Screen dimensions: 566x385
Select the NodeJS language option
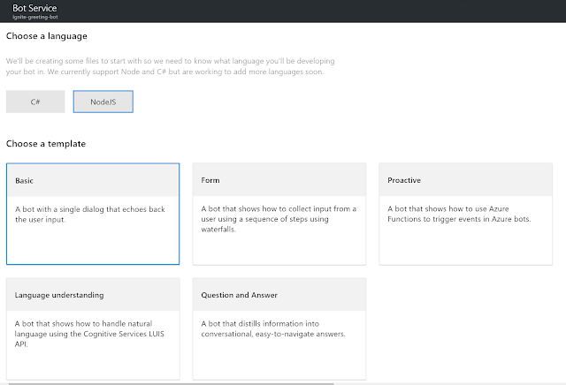click(103, 102)
